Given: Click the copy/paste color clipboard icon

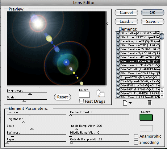Looking at the screenshot, I should 101,93.
